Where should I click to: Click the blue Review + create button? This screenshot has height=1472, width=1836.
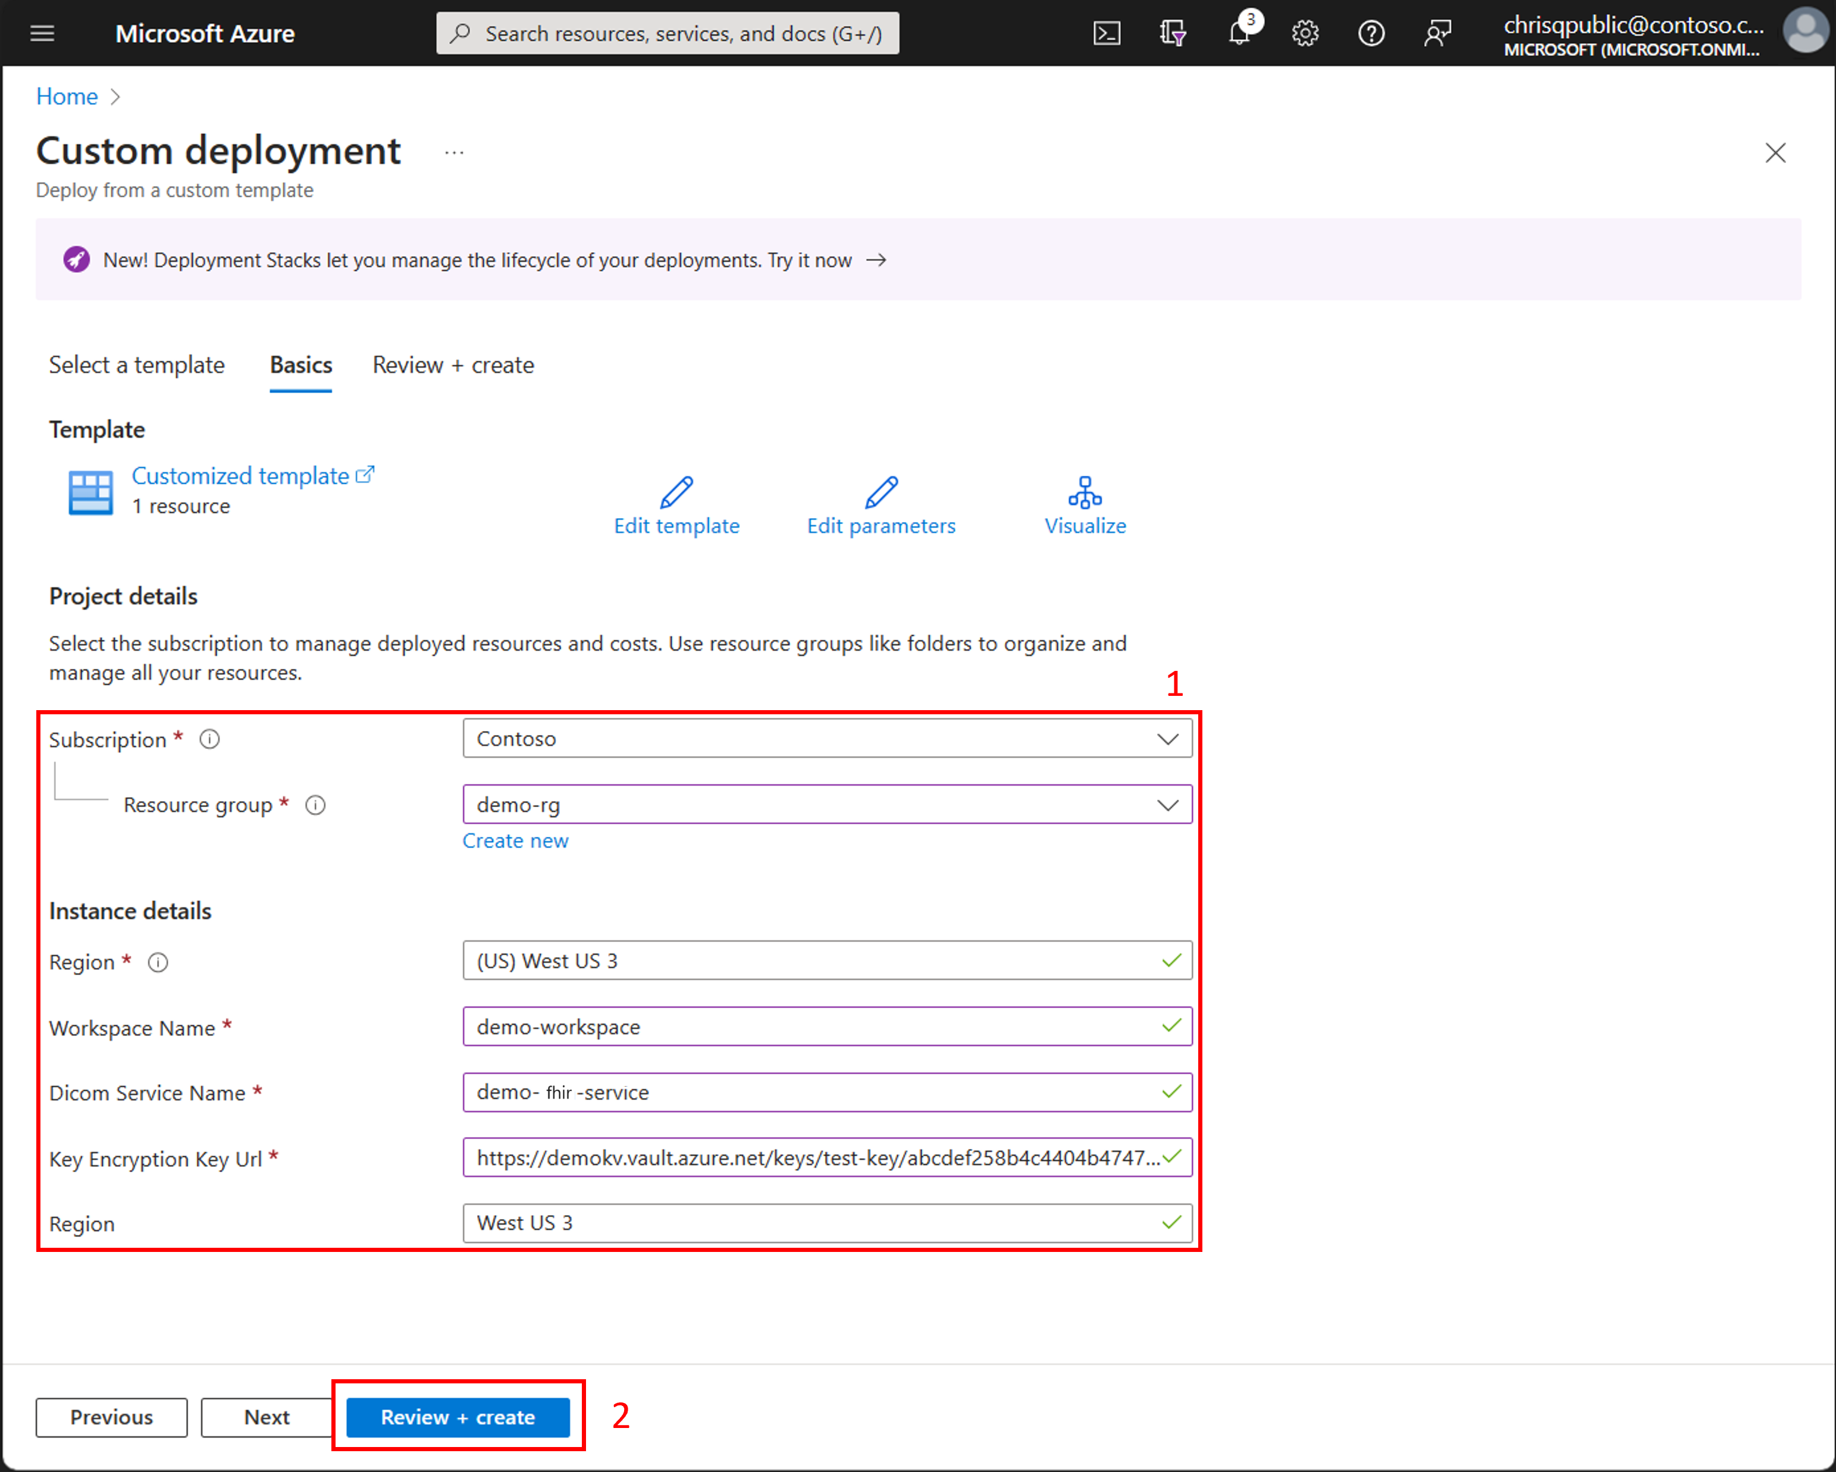(458, 1417)
